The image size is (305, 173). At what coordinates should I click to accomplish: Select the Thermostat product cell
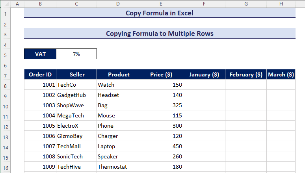[x=118, y=167]
